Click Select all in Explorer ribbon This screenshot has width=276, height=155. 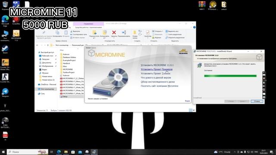pyautogui.click(x=172, y=31)
